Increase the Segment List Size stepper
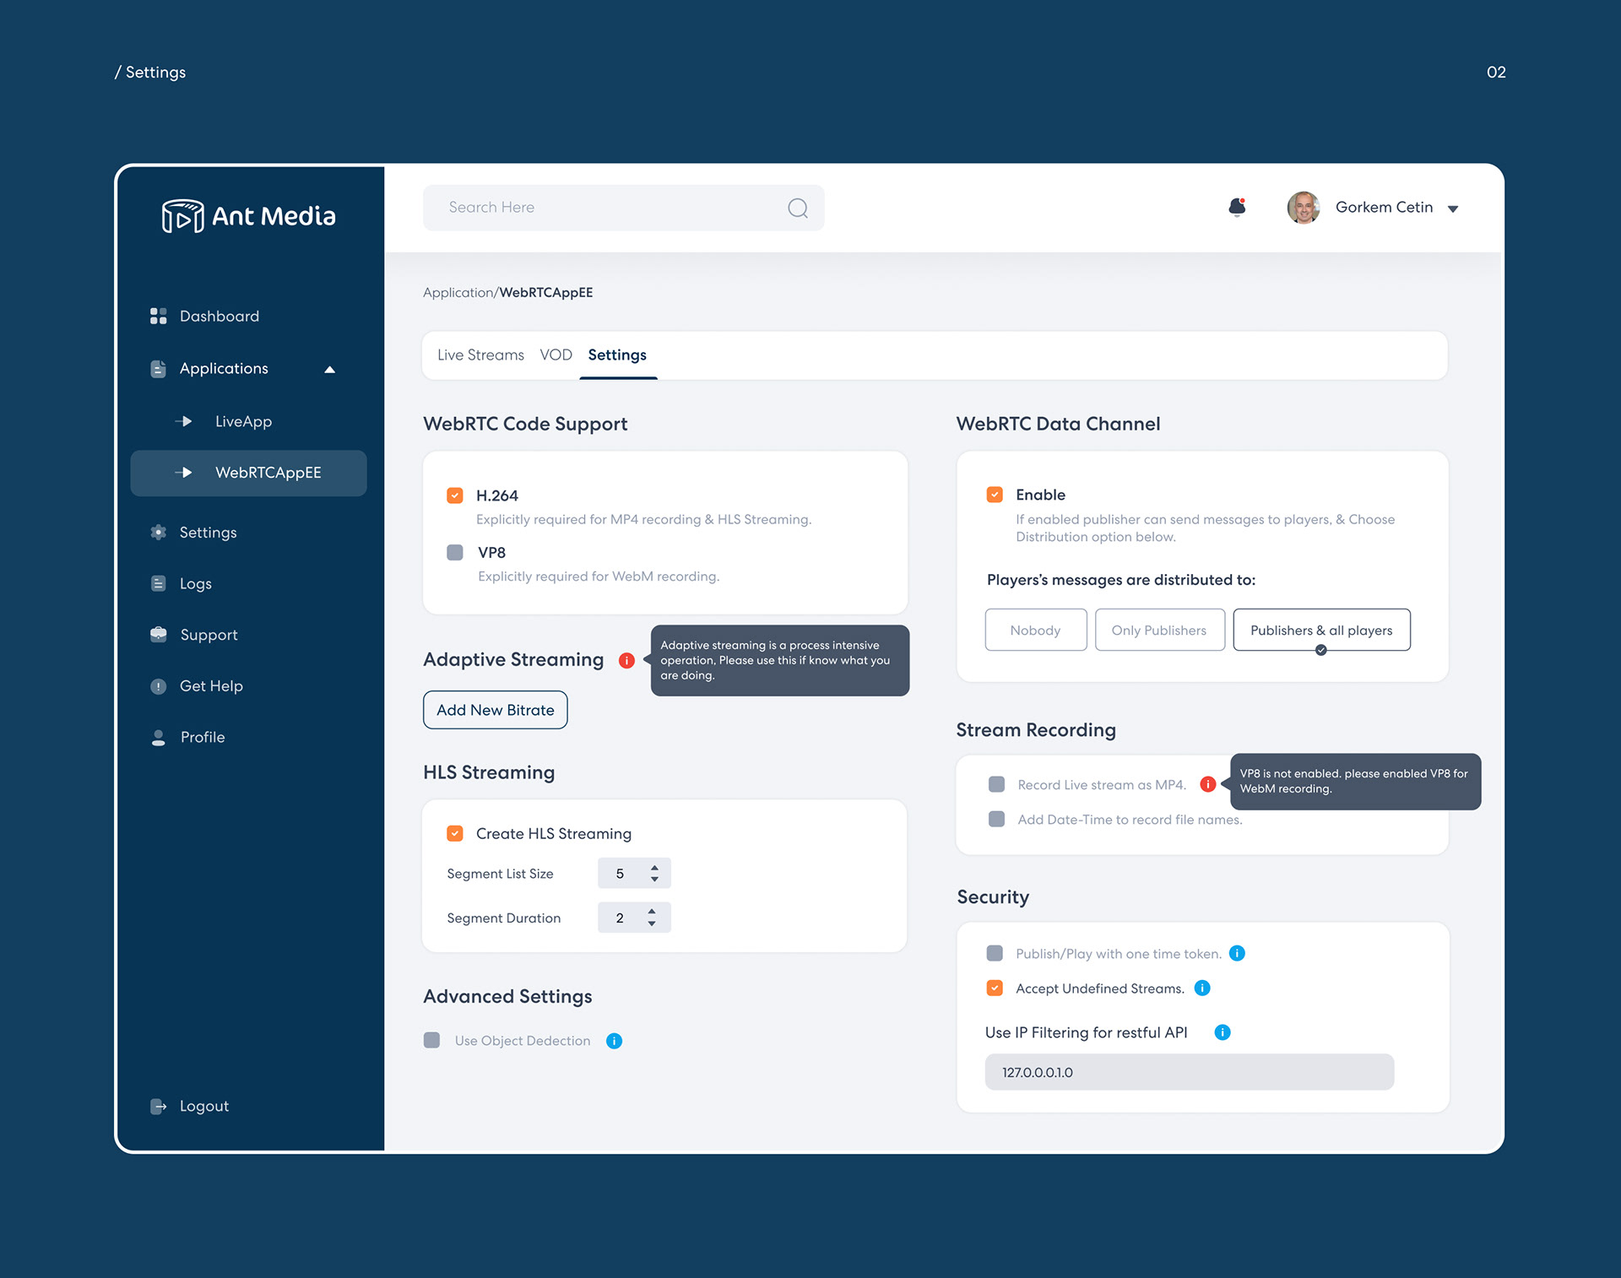Image resolution: width=1621 pixels, height=1278 pixels. pyautogui.click(x=654, y=867)
